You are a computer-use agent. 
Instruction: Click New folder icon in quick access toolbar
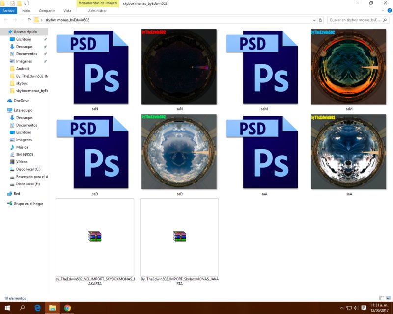click(19, 3)
